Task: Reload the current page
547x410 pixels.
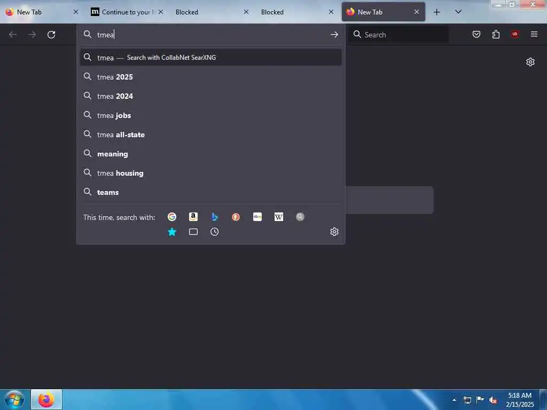Action: coord(51,35)
